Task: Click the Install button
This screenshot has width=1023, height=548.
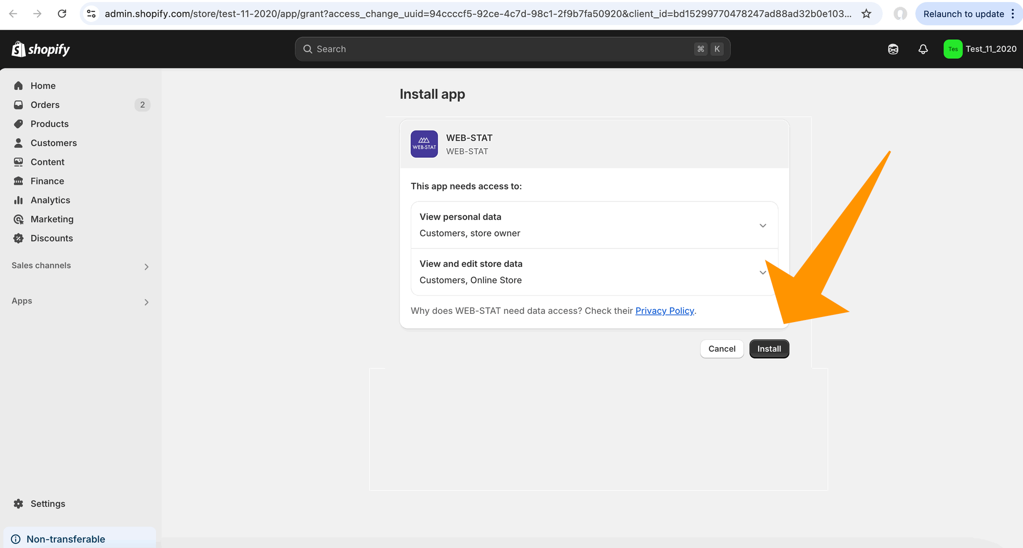Action: pyautogui.click(x=769, y=349)
